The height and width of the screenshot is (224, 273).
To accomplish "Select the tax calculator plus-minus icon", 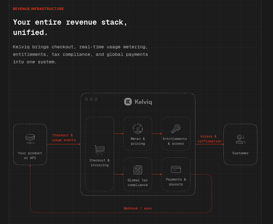I will tap(138, 170).
